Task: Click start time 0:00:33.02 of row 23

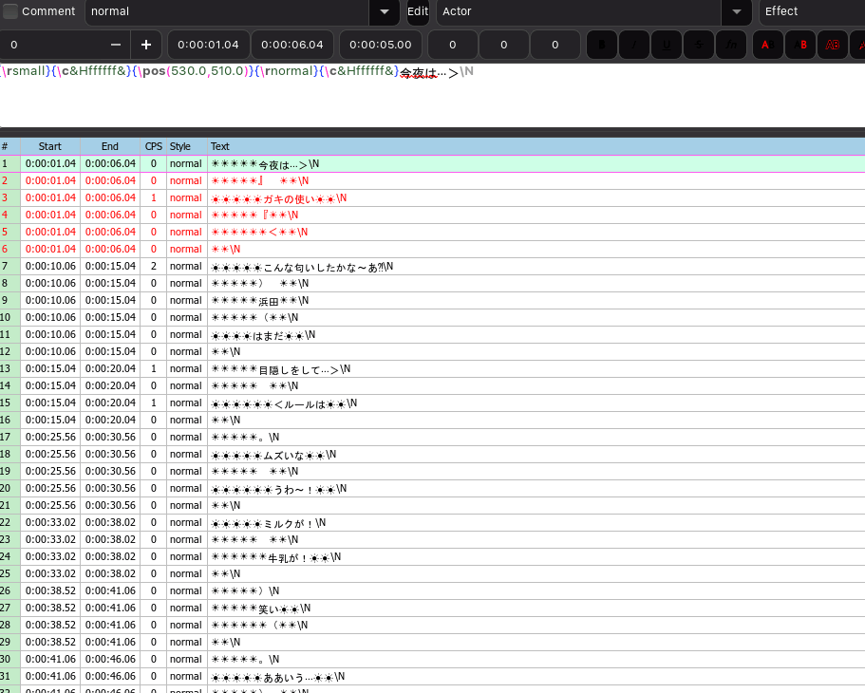Action: point(50,539)
